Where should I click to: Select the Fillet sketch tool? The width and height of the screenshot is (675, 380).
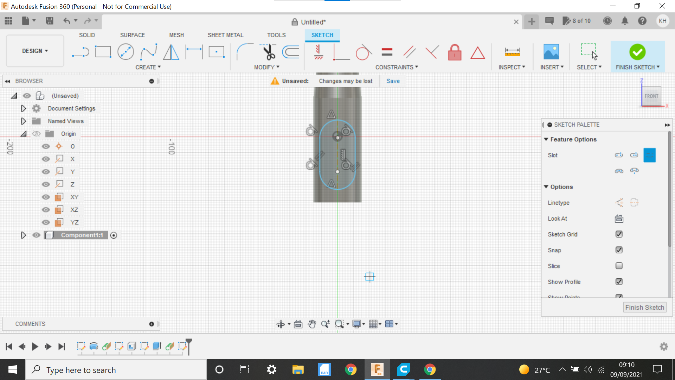click(241, 51)
